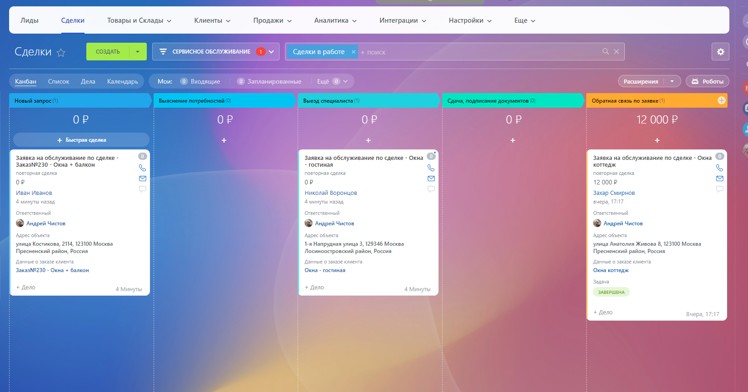Open the Сделки menu item
Screen dimensions: 748x392
coord(73,20)
